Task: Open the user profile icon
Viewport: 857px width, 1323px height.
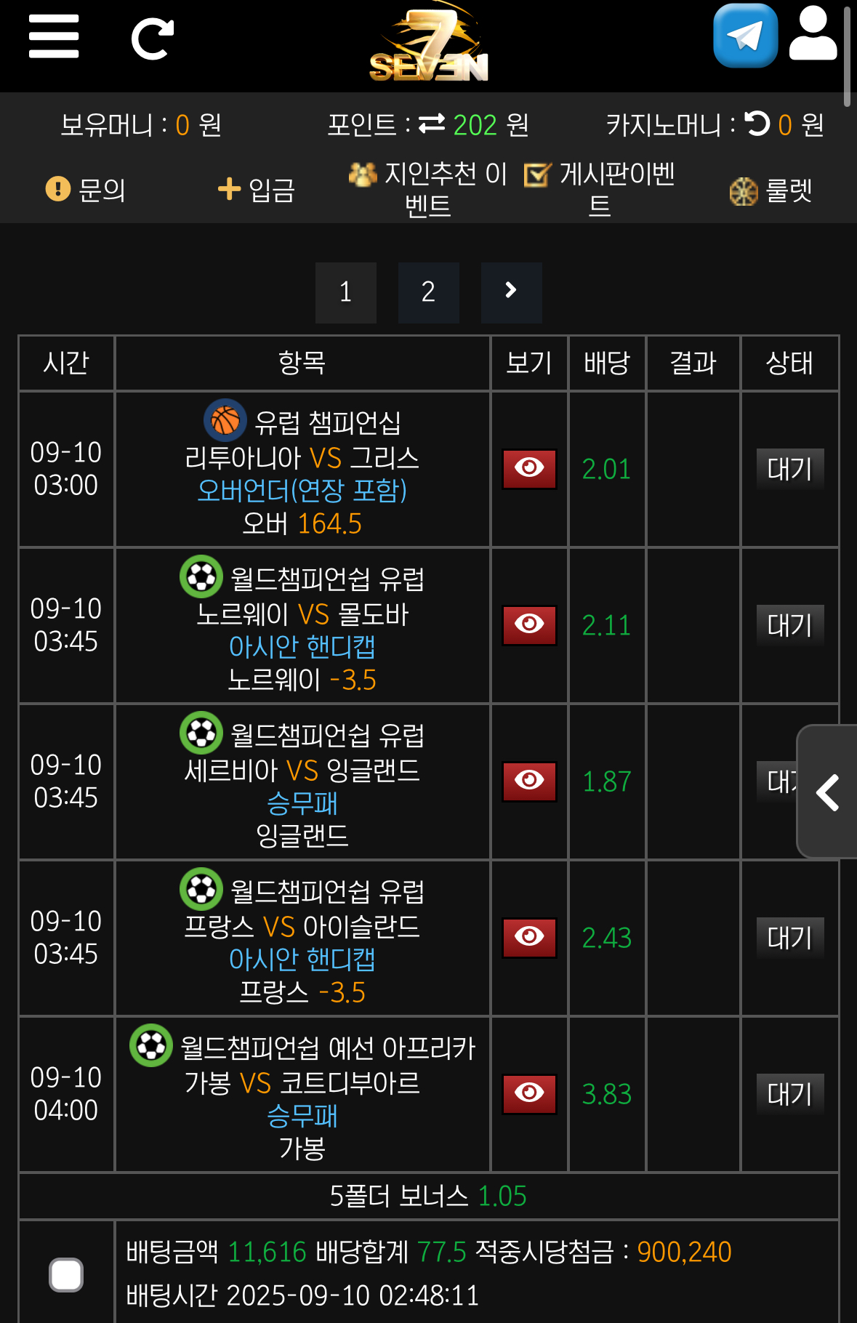Action: click(x=813, y=34)
